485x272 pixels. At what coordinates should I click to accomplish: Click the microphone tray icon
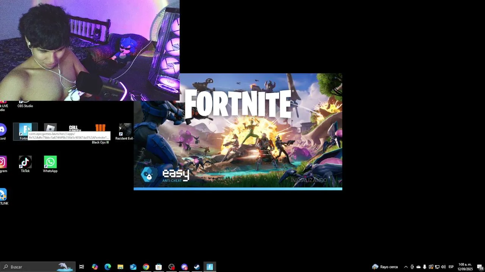[425, 267]
